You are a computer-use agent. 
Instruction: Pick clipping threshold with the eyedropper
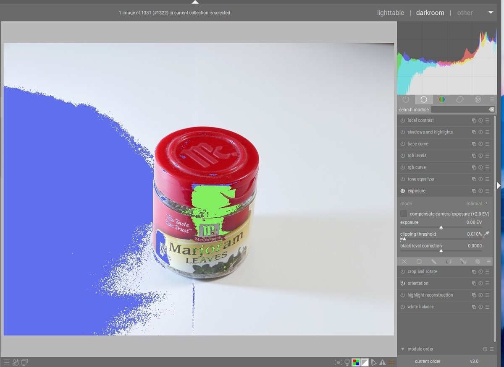pos(487,234)
